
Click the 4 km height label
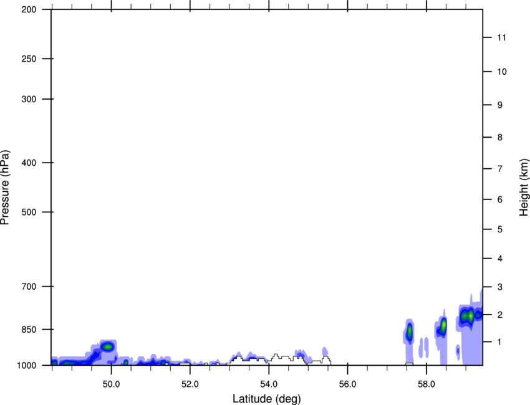click(x=500, y=259)
